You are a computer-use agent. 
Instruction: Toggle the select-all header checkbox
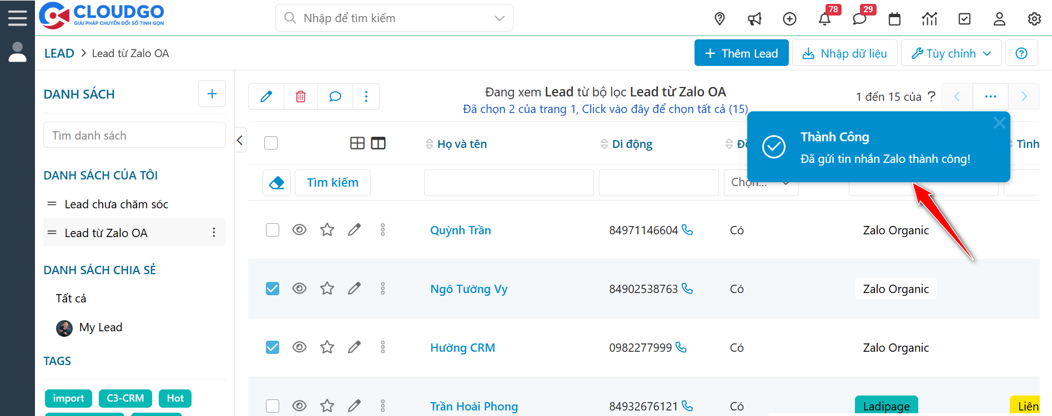pyautogui.click(x=271, y=143)
